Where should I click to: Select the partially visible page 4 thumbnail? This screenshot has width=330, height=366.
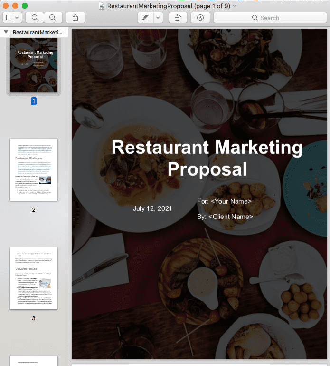34,361
